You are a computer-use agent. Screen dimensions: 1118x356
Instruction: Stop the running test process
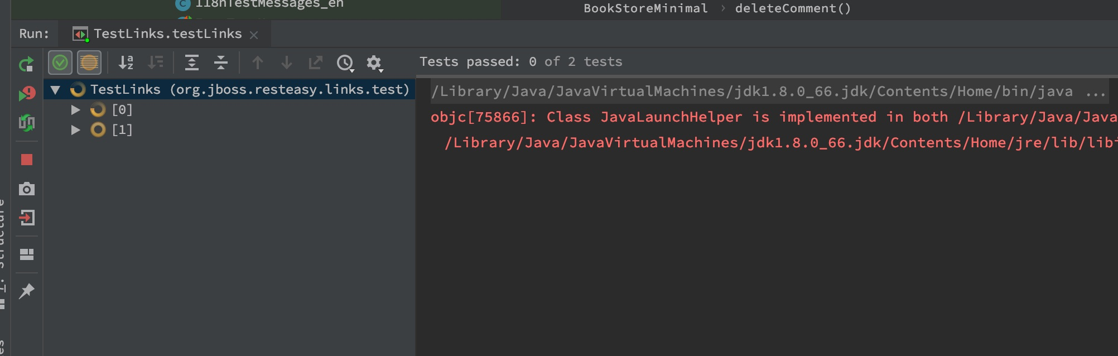26,160
